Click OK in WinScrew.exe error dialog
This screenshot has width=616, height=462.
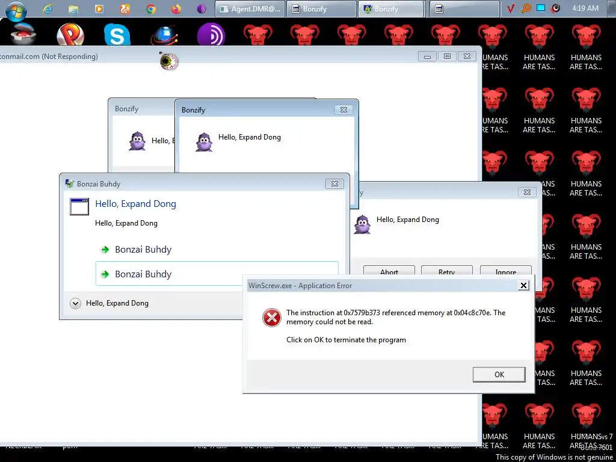coord(499,375)
